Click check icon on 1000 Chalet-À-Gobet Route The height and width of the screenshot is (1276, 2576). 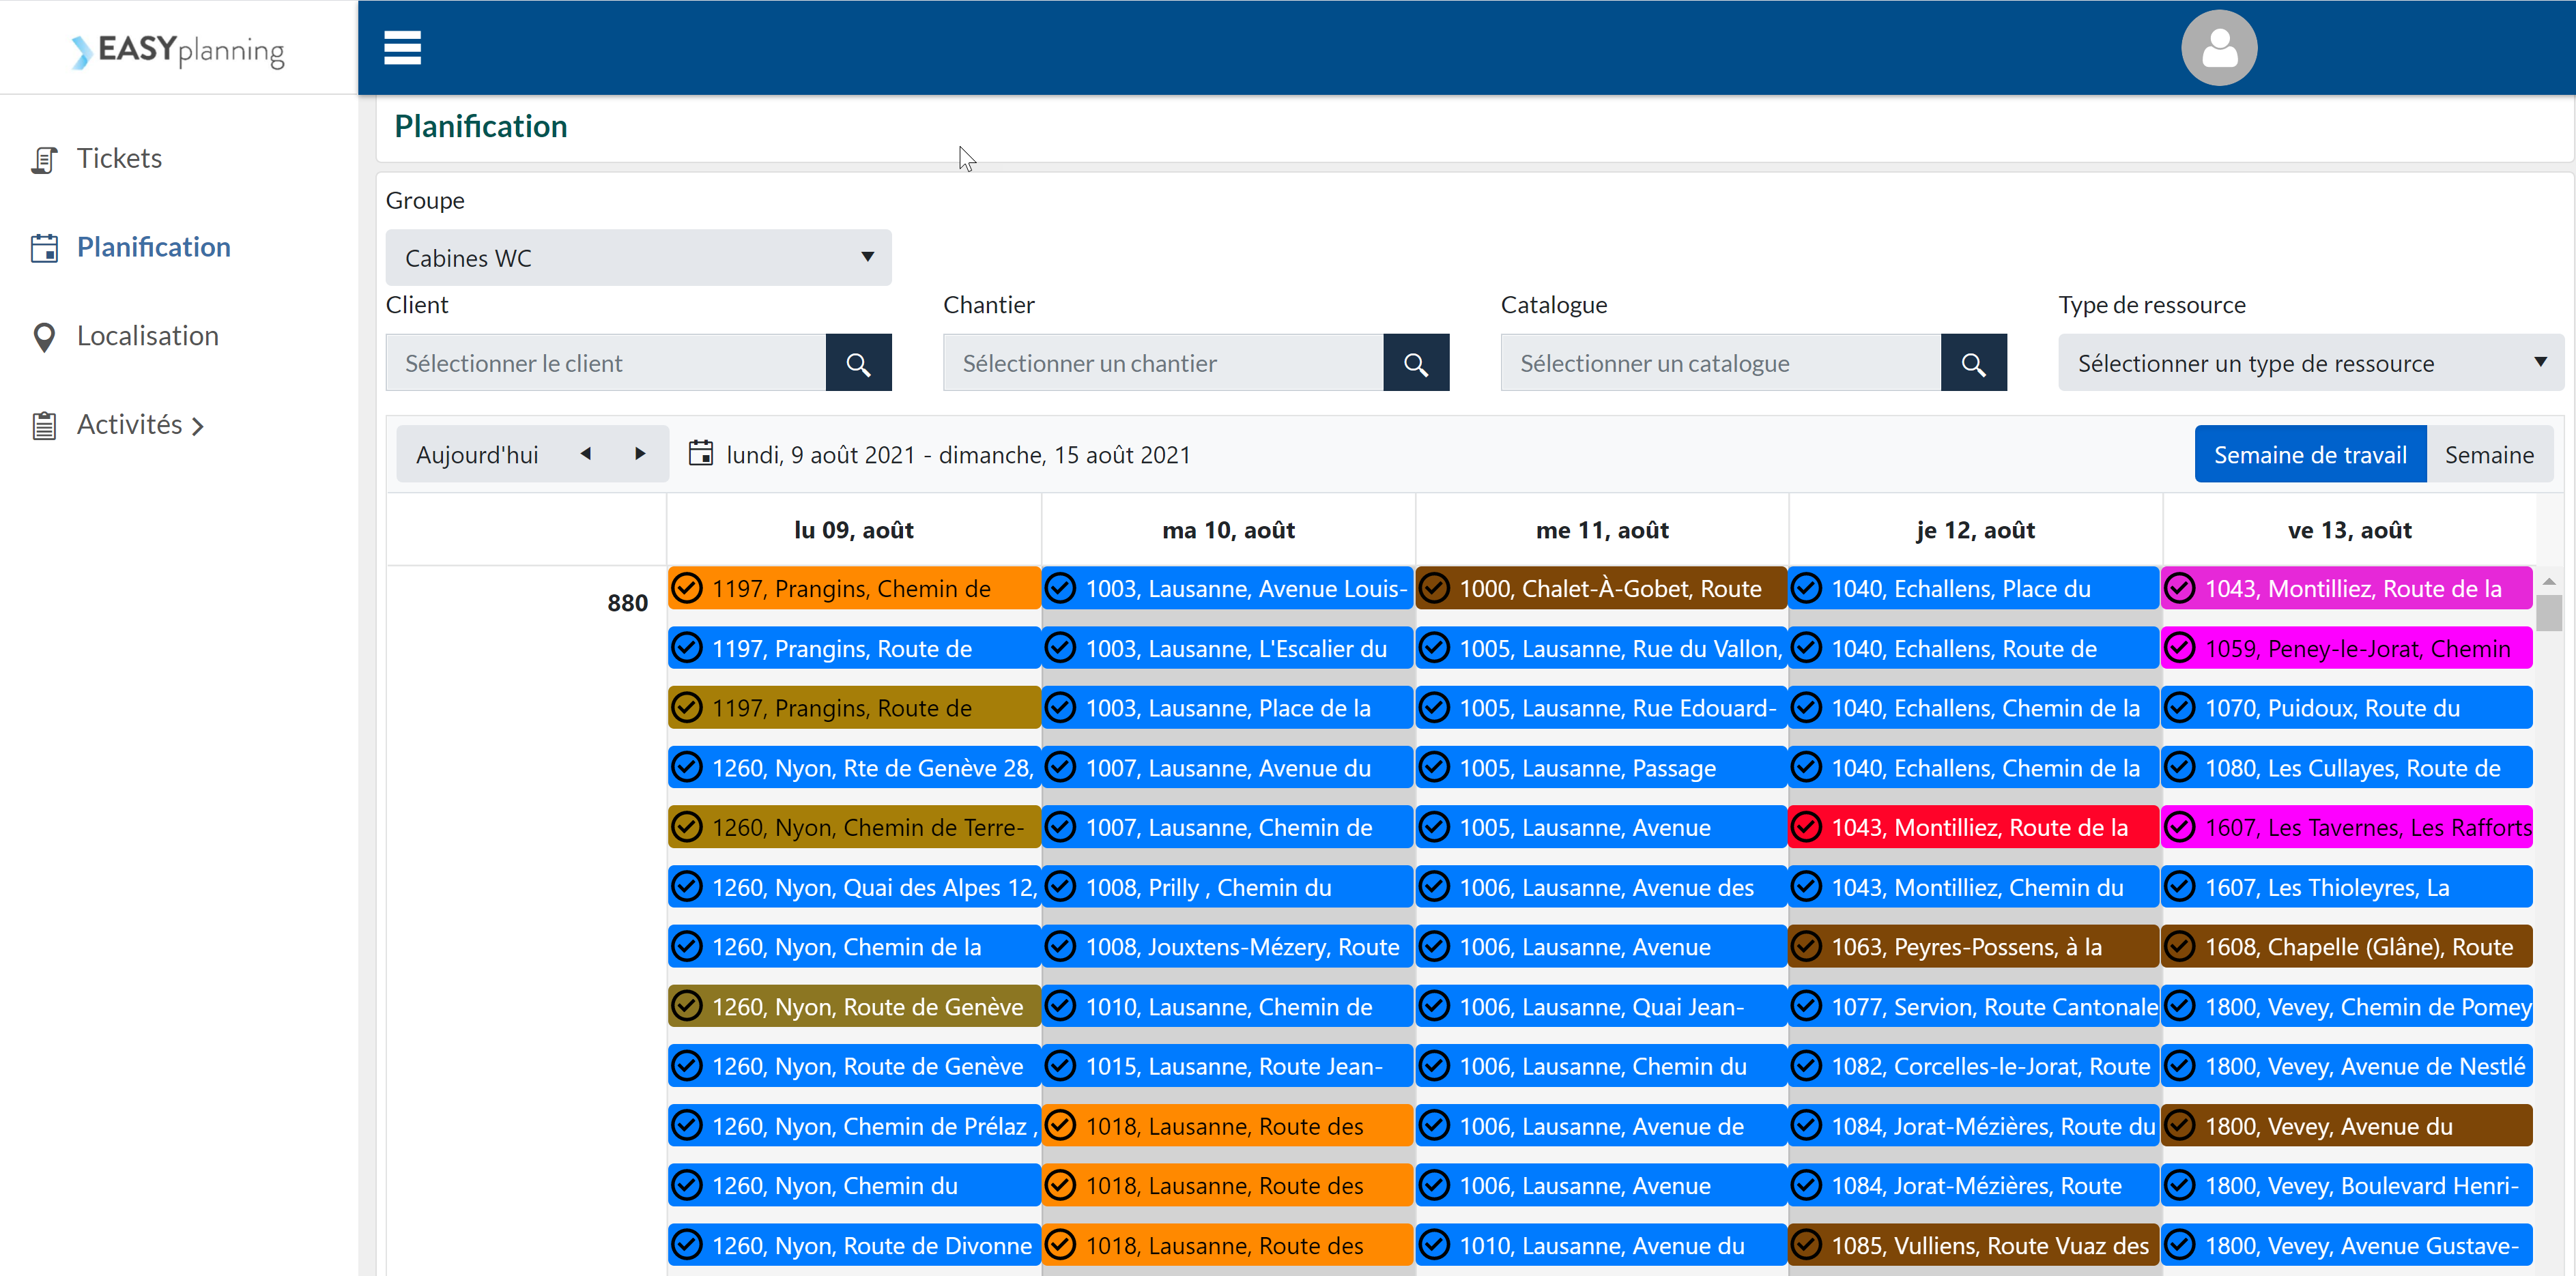click(x=1434, y=588)
